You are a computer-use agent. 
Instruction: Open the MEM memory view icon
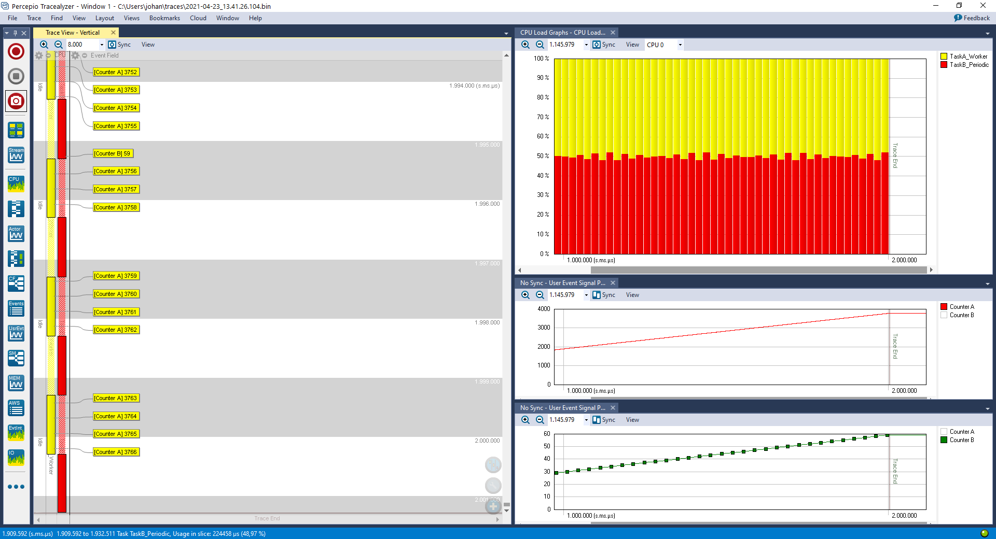(16, 382)
